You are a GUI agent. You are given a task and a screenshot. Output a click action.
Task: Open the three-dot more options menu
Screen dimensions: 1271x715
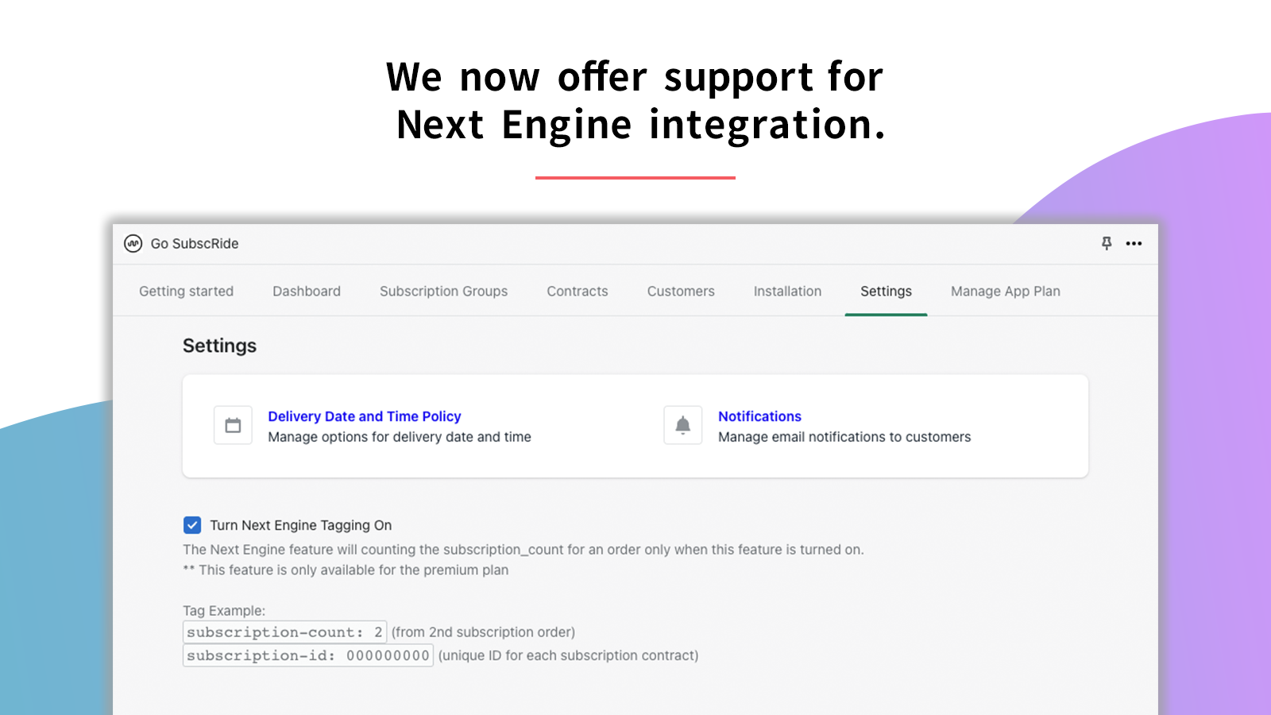[x=1134, y=244]
